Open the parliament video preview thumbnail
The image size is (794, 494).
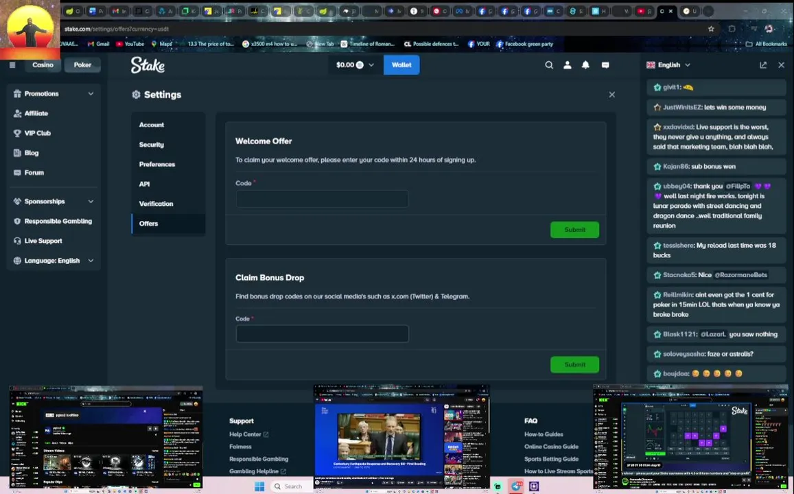[x=401, y=437]
